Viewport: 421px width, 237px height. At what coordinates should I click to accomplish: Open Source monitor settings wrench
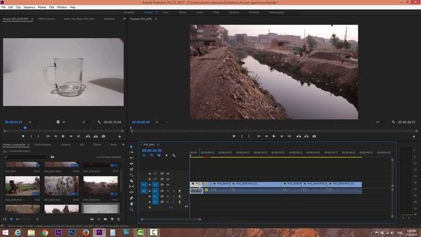coord(99,122)
